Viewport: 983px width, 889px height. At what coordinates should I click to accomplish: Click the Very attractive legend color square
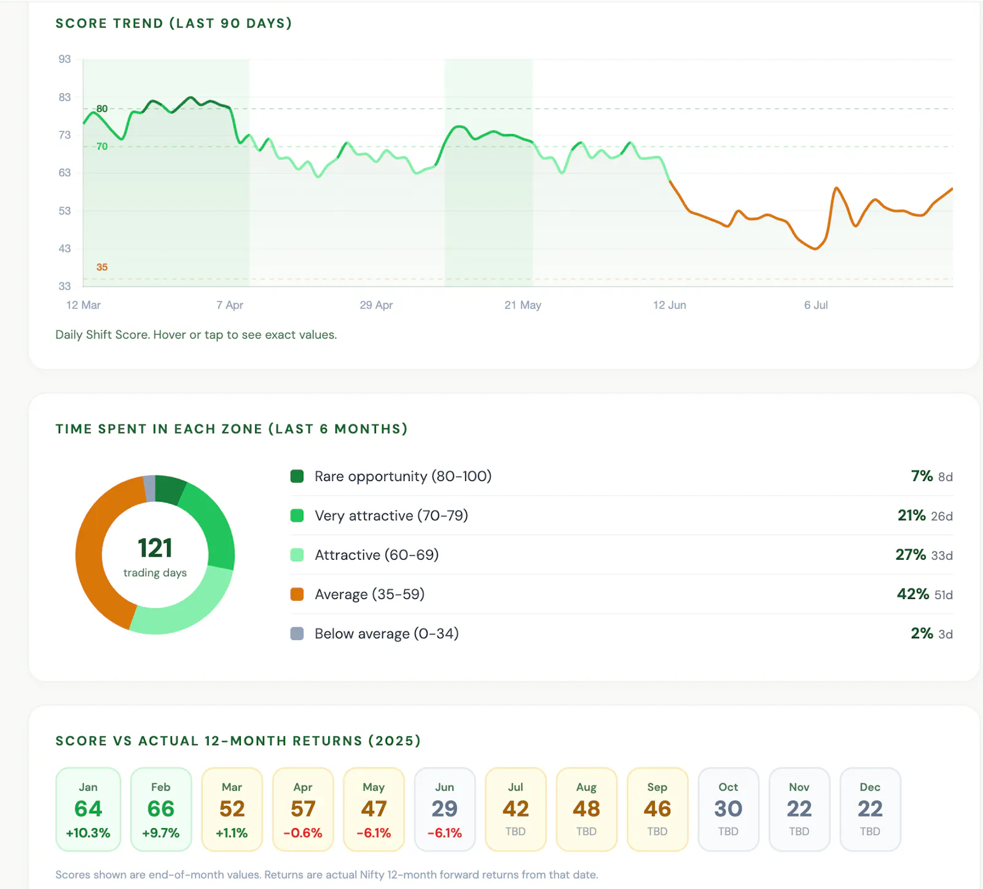[x=297, y=515]
